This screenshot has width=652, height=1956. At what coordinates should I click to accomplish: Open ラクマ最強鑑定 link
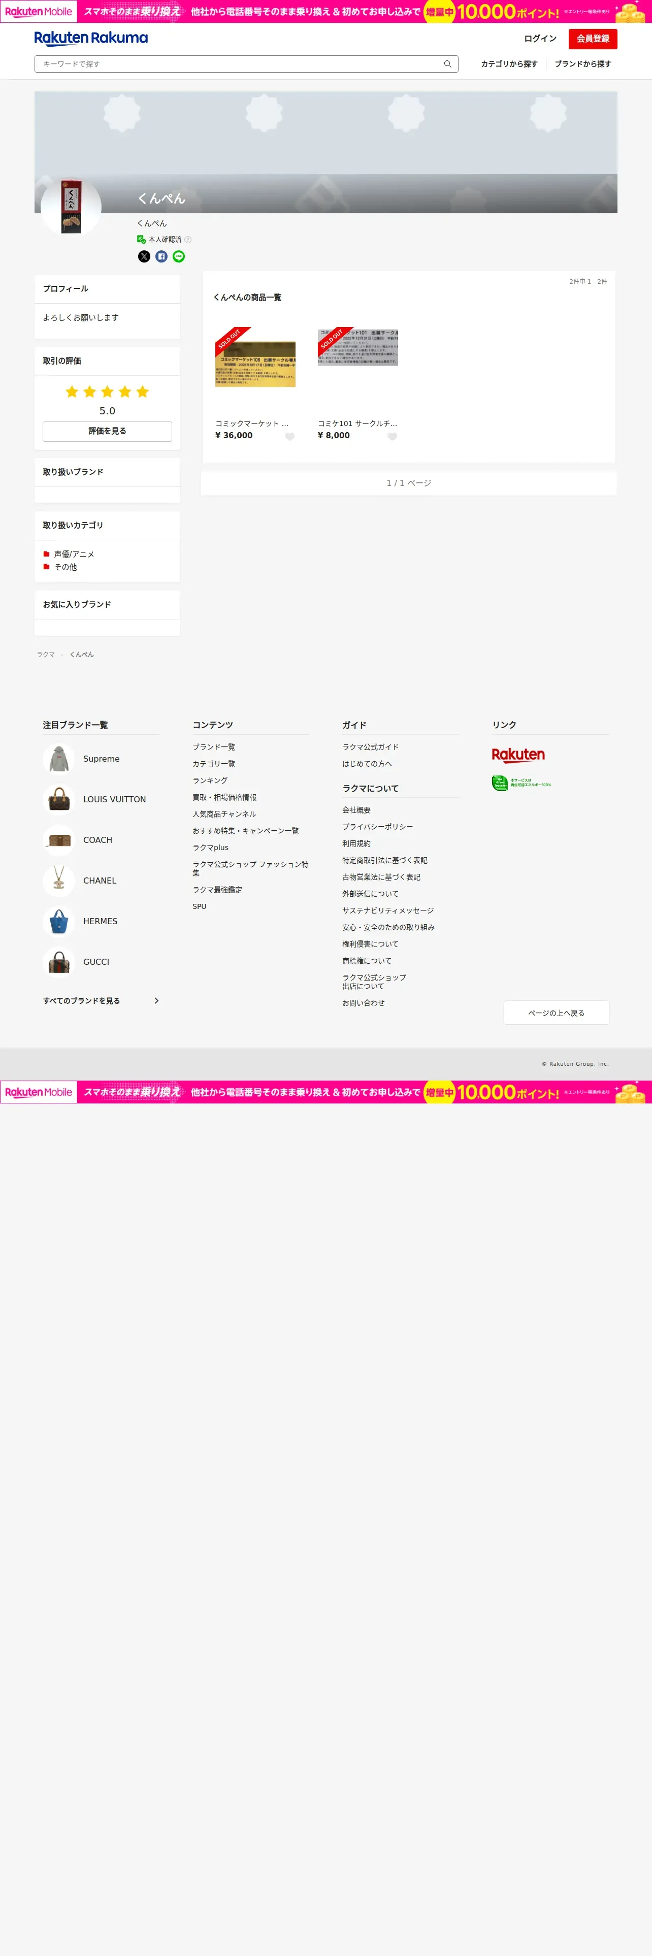click(x=217, y=890)
